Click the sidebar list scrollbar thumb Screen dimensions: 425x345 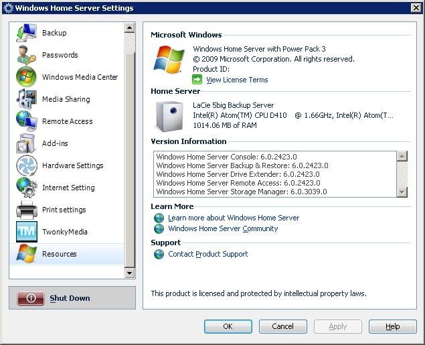click(x=130, y=160)
